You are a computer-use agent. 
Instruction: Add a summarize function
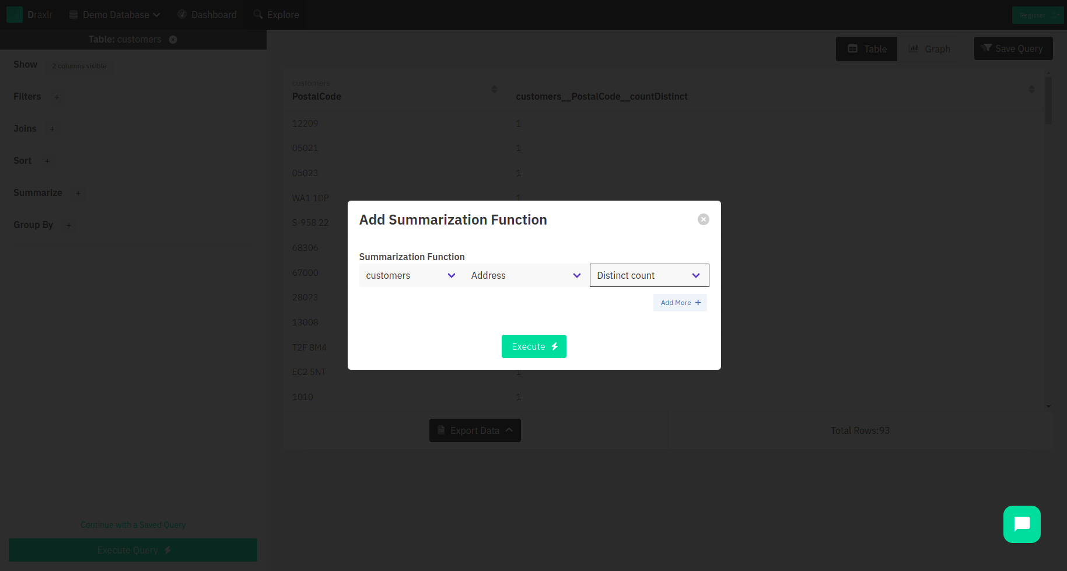(78, 193)
